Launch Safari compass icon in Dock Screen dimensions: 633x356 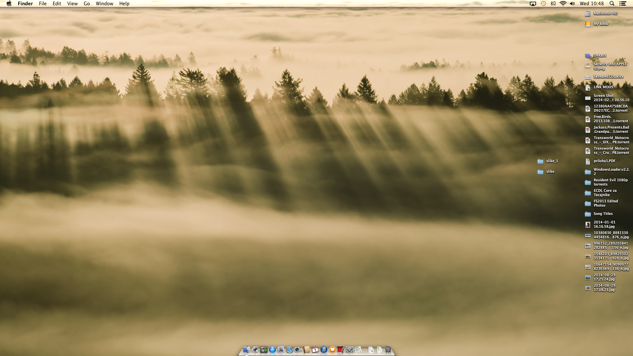pos(289,350)
